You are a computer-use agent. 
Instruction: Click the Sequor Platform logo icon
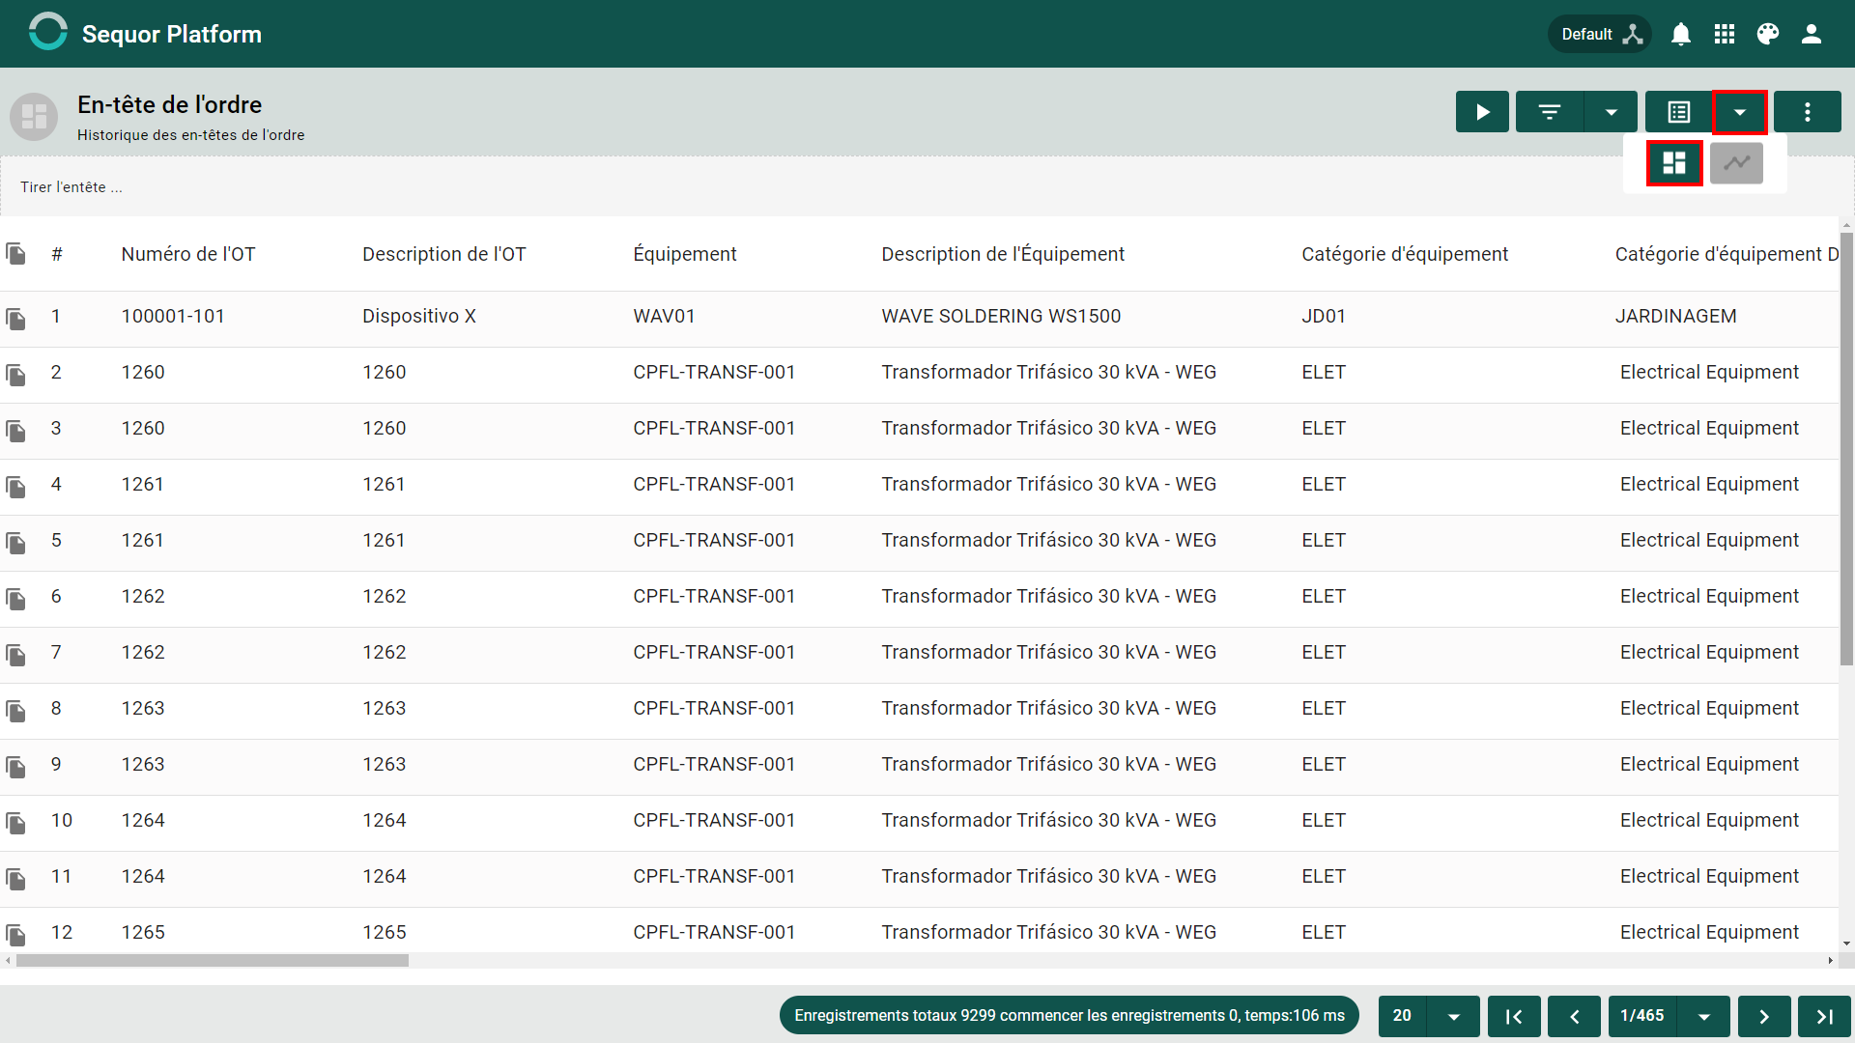pos(47,32)
